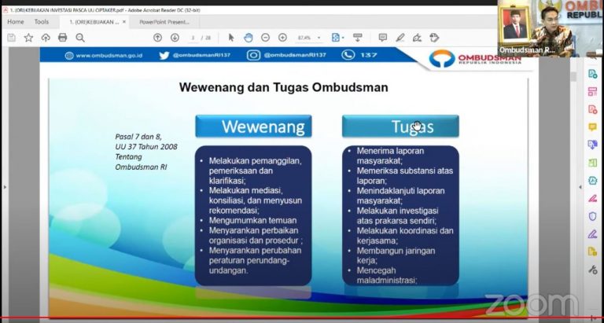Open Redact tool in side panel

coord(592,199)
